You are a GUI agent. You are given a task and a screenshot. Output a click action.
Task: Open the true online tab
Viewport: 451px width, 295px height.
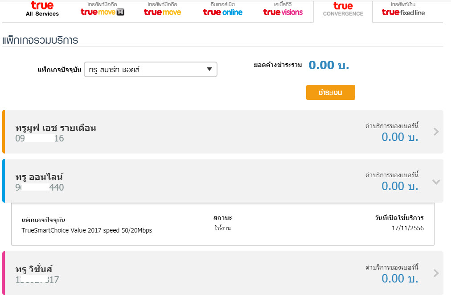223,9
